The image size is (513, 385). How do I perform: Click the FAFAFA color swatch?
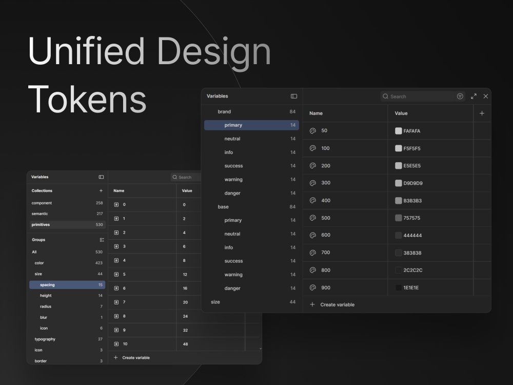[398, 131]
